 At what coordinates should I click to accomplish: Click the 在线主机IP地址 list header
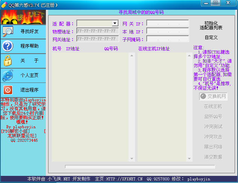click(x=154, y=49)
